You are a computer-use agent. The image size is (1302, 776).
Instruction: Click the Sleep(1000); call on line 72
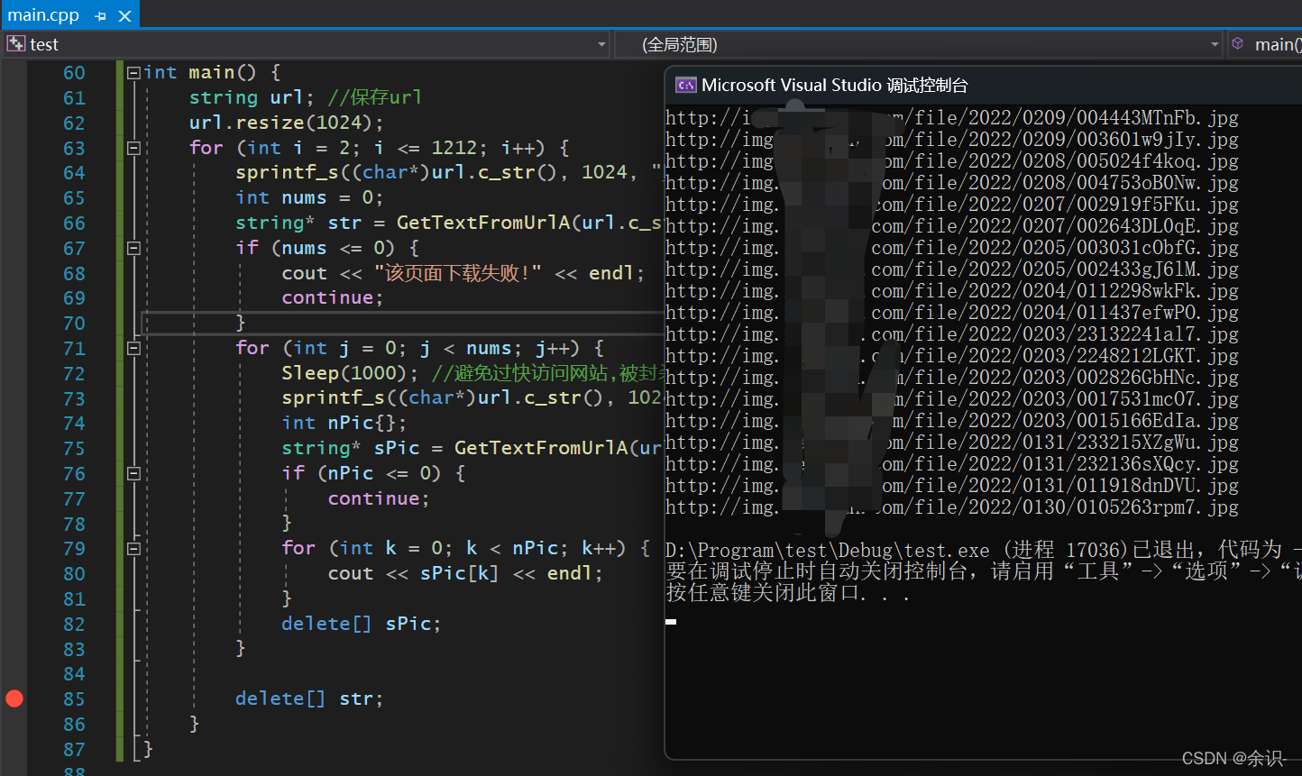coord(350,373)
